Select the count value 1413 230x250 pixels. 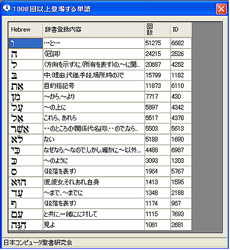click(158, 183)
